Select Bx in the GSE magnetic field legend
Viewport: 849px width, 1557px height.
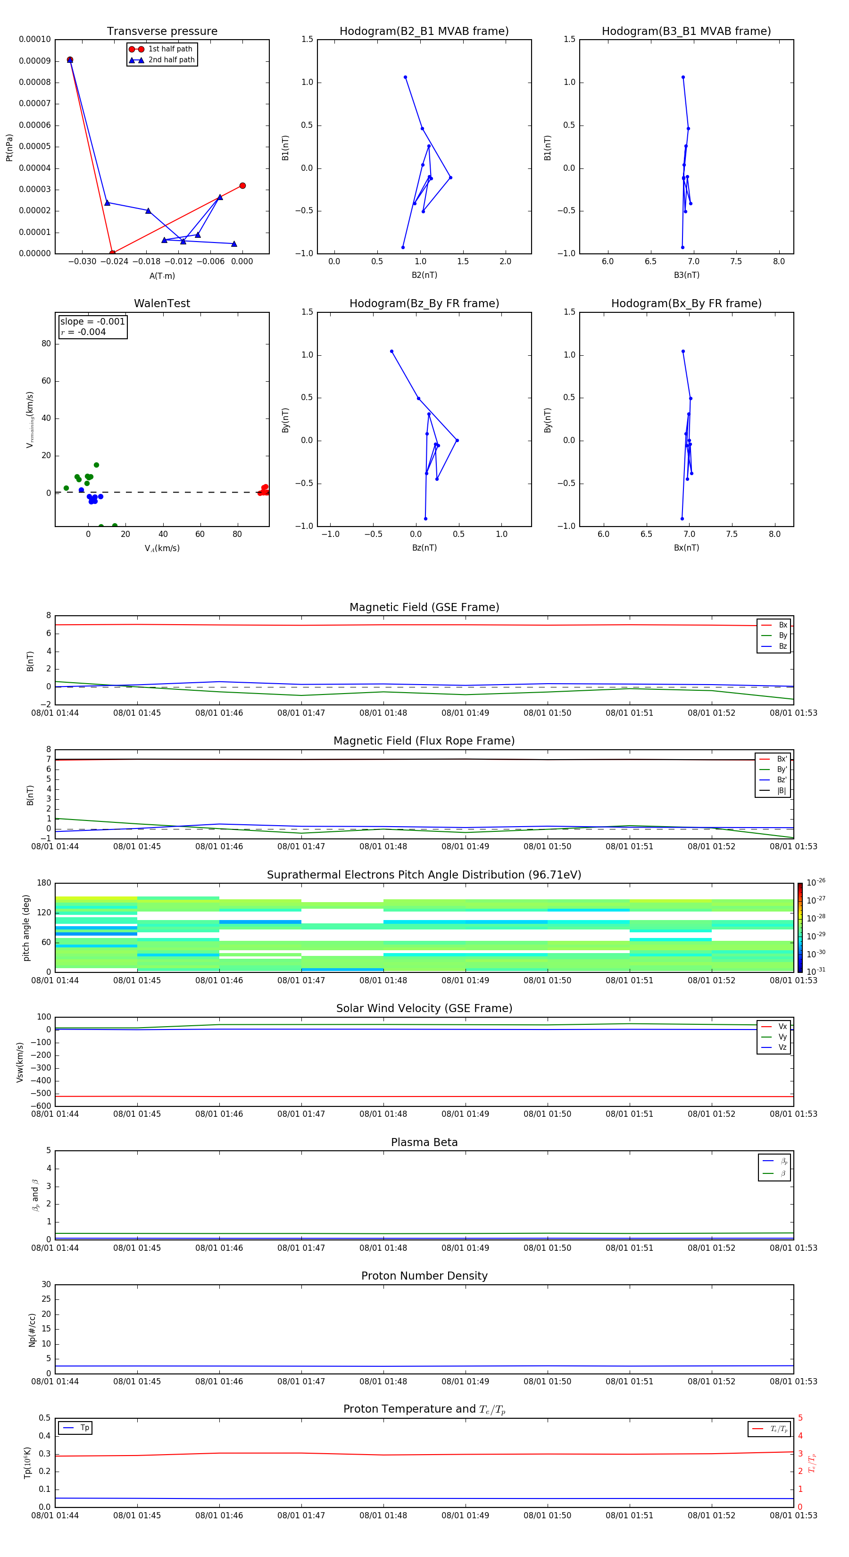[774, 625]
